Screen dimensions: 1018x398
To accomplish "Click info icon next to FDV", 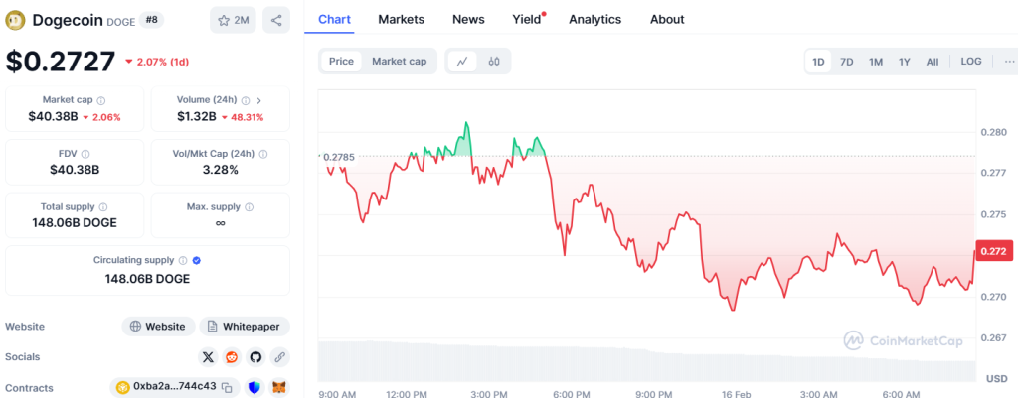I will (x=85, y=154).
